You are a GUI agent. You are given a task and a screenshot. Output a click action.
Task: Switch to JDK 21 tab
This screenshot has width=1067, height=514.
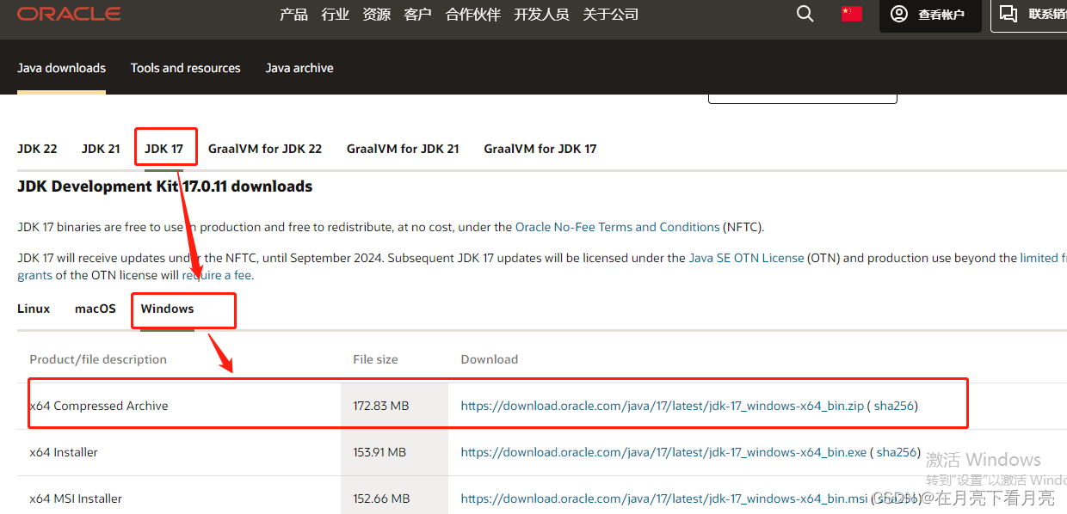coord(101,149)
